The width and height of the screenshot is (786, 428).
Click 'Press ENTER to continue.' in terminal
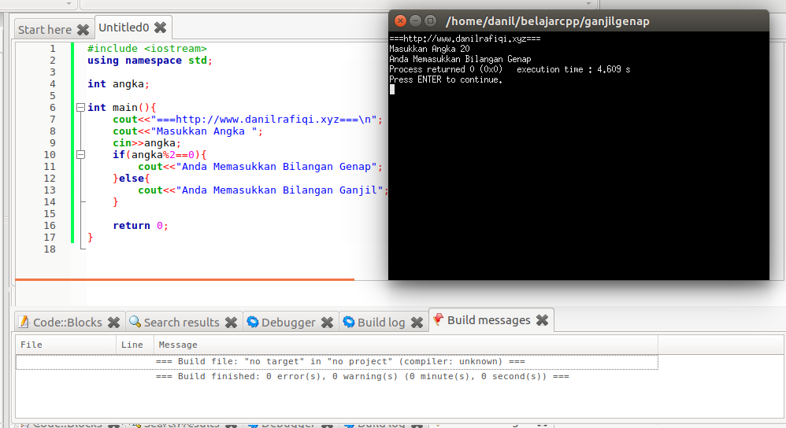[446, 79]
